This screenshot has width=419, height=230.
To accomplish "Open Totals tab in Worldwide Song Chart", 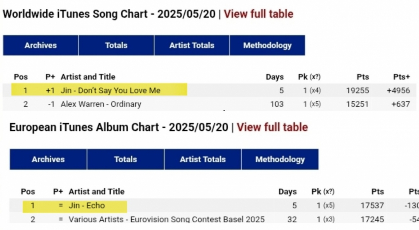I will pos(116,45).
